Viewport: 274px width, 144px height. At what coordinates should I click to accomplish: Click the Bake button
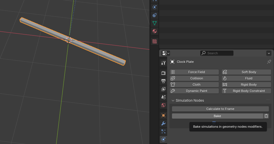tap(217, 116)
